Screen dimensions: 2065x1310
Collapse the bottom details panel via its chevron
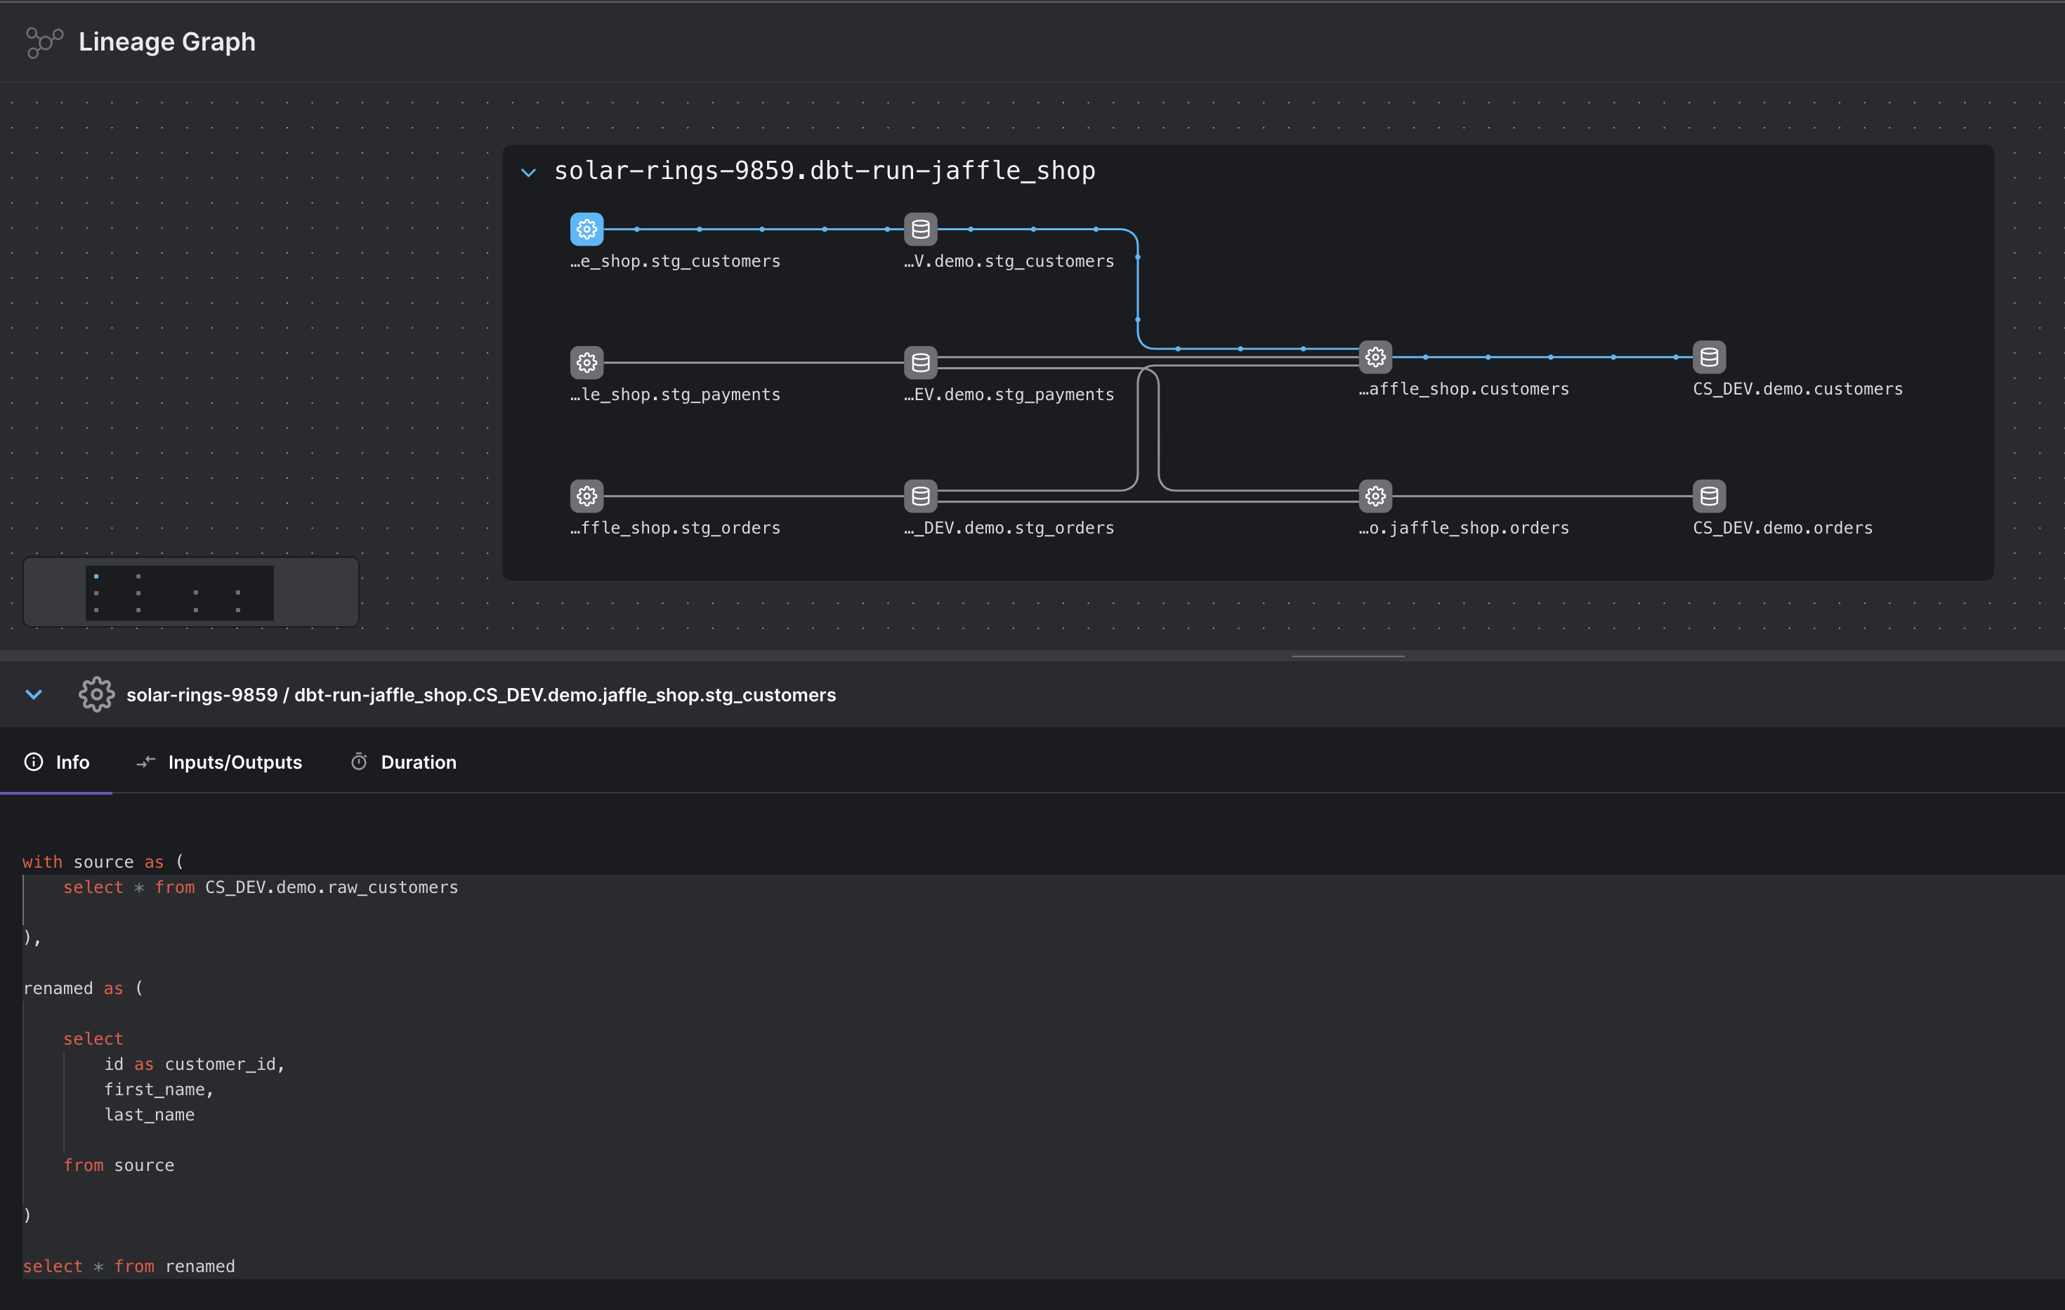click(34, 694)
